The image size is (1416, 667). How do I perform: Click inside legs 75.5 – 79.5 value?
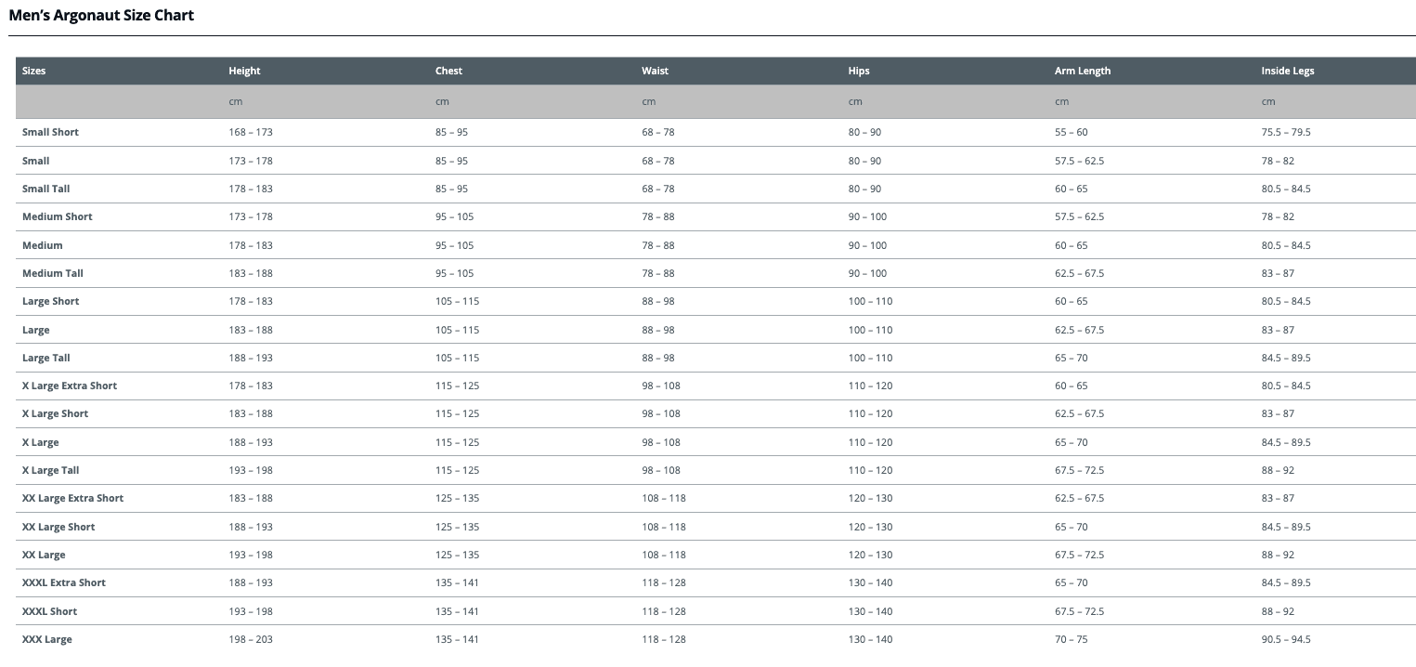(x=1286, y=133)
